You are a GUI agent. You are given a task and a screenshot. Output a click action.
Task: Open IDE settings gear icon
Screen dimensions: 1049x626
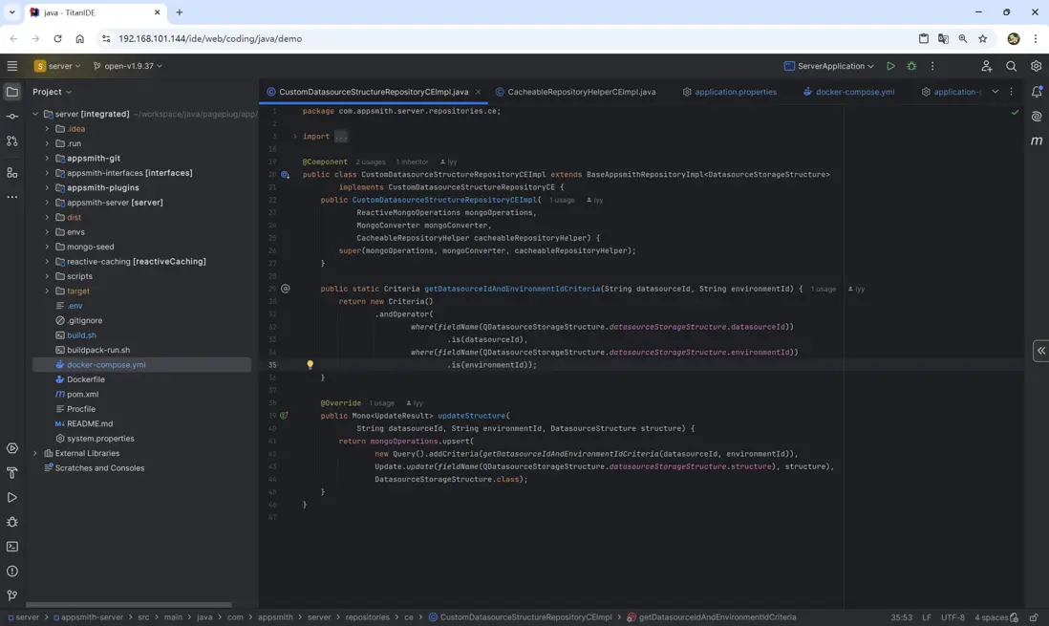coord(1036,66)
